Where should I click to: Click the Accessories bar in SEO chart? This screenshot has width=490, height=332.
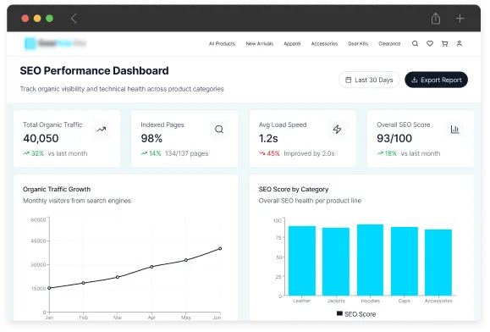(x=438, y=263)
